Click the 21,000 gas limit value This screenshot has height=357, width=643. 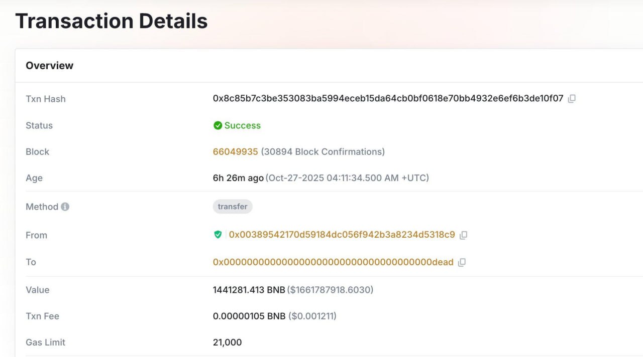[227, 342]
